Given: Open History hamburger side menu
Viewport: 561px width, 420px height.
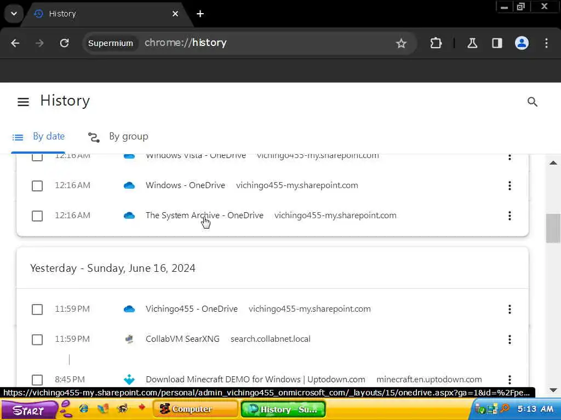Looking at the screenshot, I should coord(23,102).
